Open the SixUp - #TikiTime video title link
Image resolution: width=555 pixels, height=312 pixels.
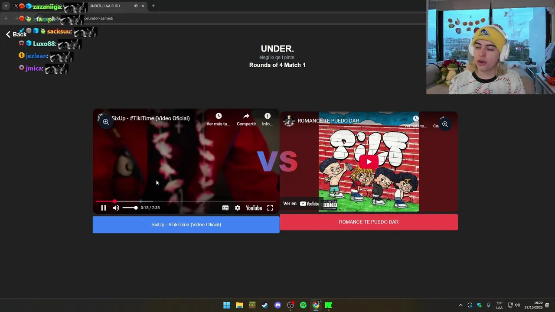(x=150, y=118)
